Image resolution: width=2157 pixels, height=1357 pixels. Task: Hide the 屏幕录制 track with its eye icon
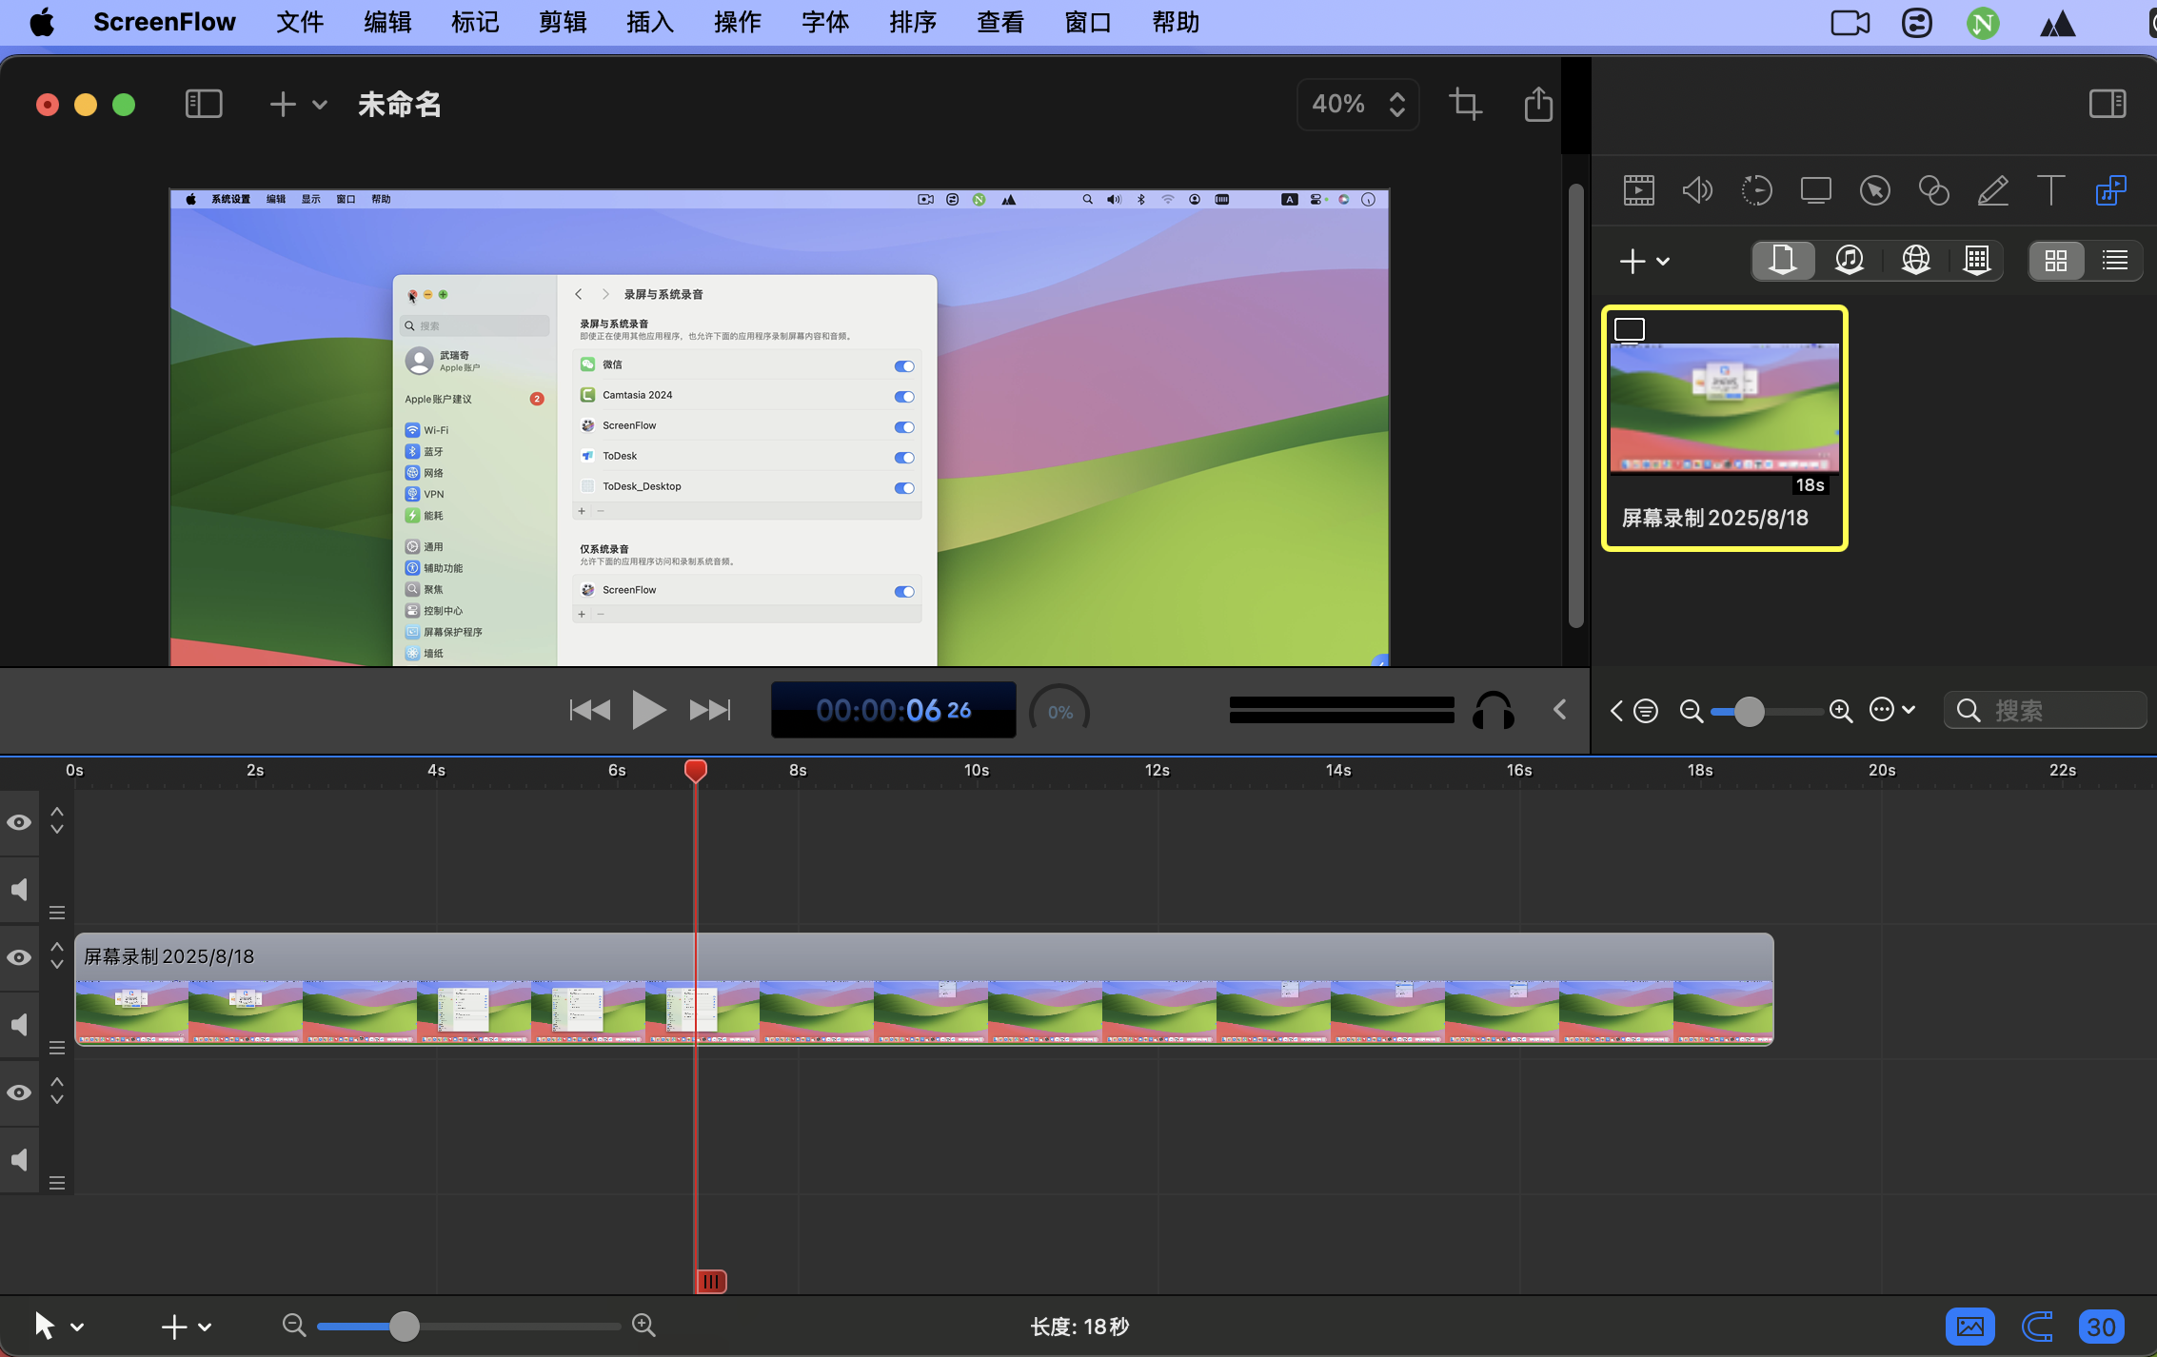click(x=19, y=957)
